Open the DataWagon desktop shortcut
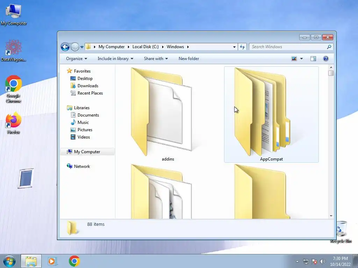 (14, 51)
